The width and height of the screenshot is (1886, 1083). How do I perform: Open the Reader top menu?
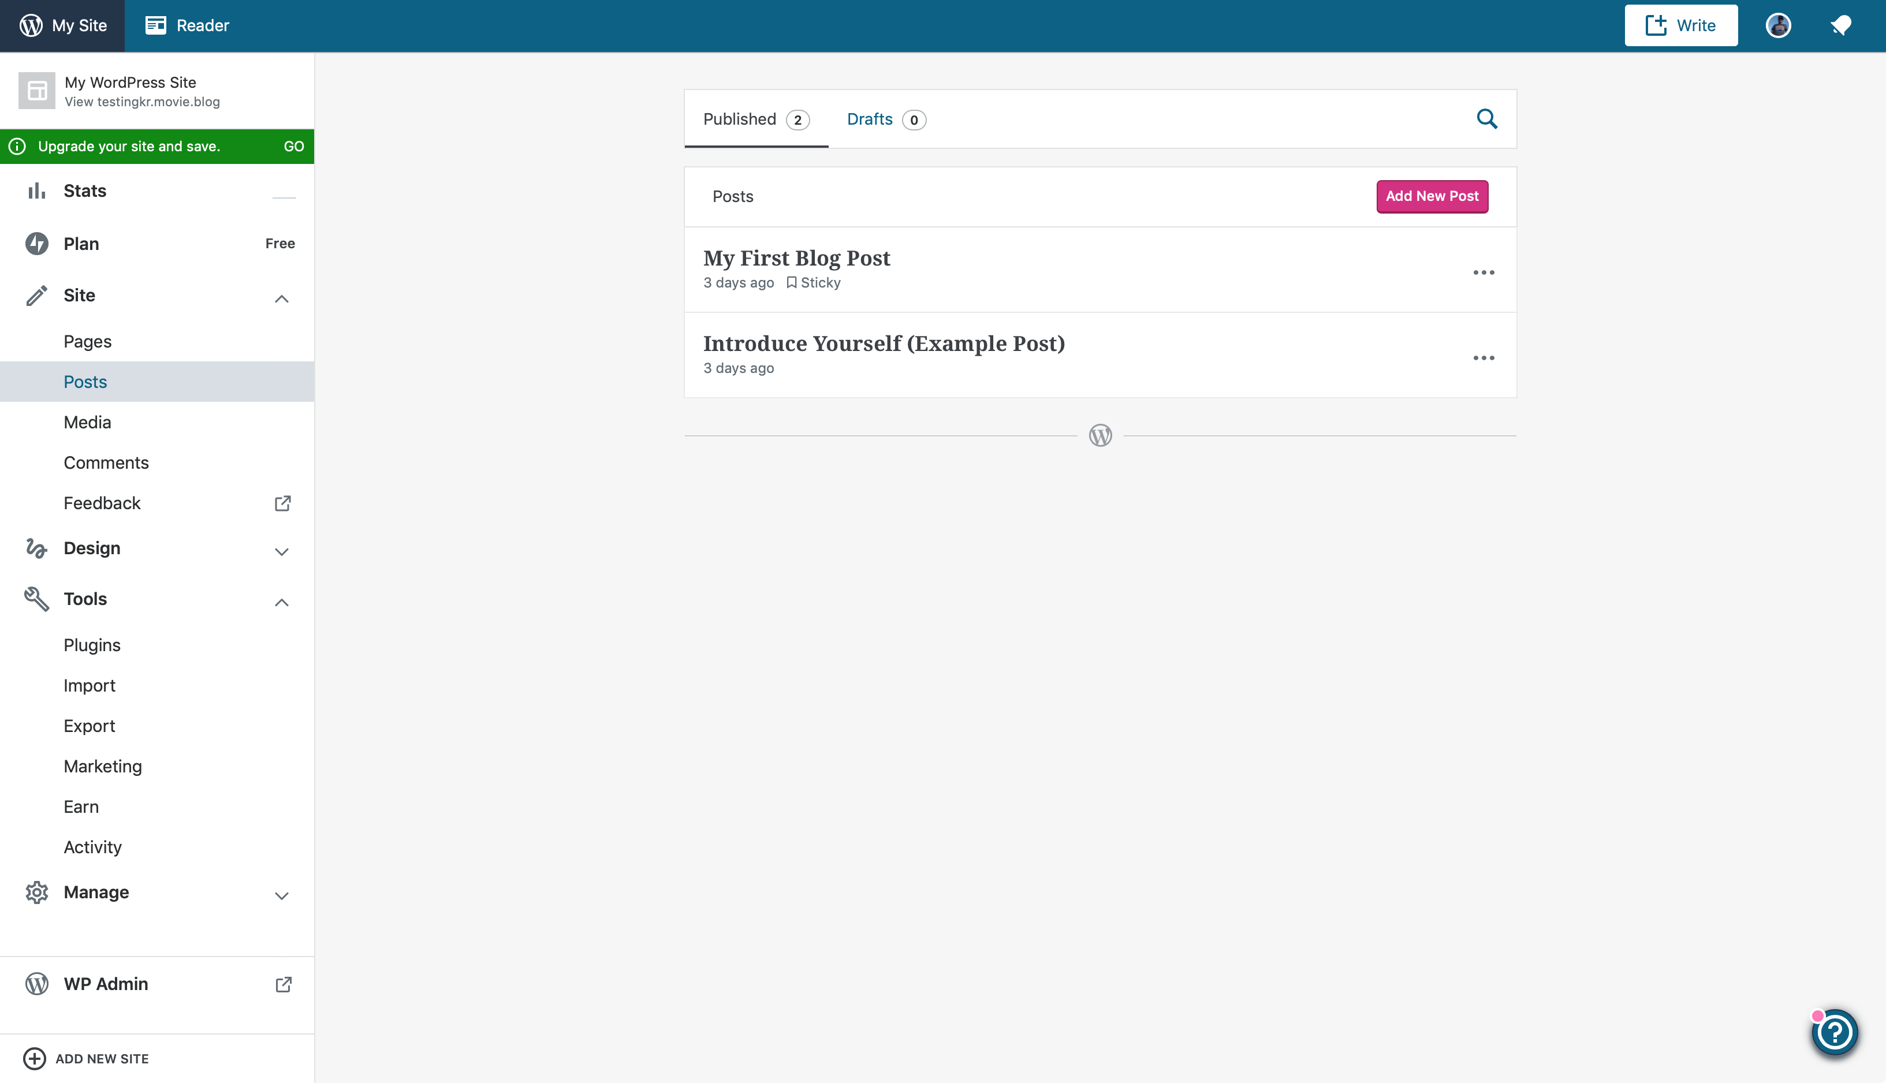187,25
